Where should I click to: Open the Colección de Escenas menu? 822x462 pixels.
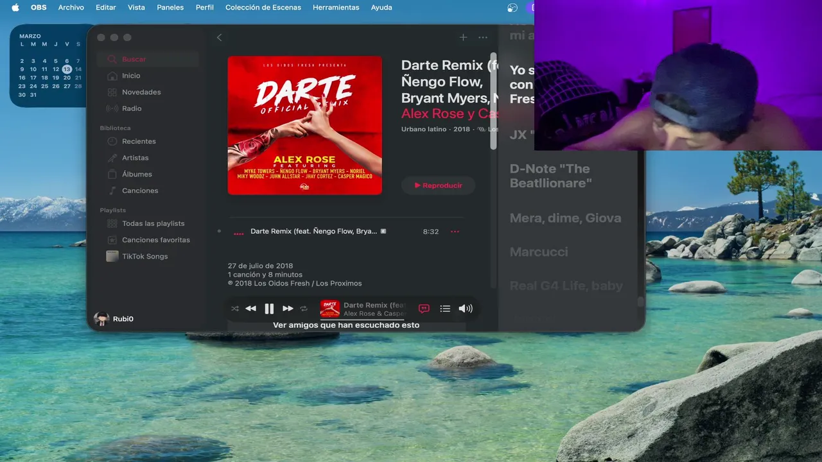(263, 8)
